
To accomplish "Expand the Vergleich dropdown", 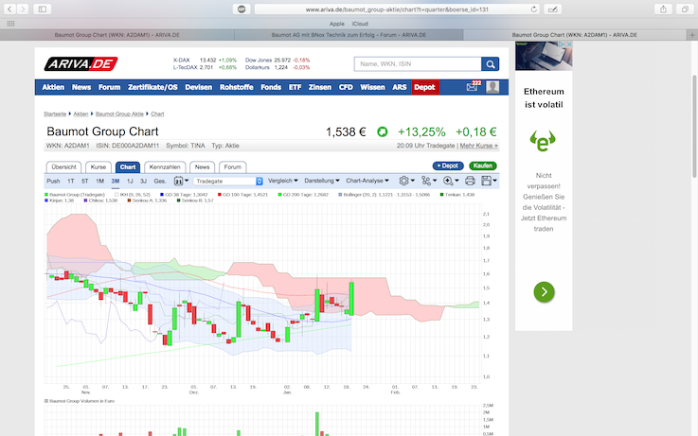I will coord(282,181).
